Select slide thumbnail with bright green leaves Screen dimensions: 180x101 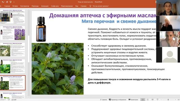pyautogui.click(x=12, y=66)
